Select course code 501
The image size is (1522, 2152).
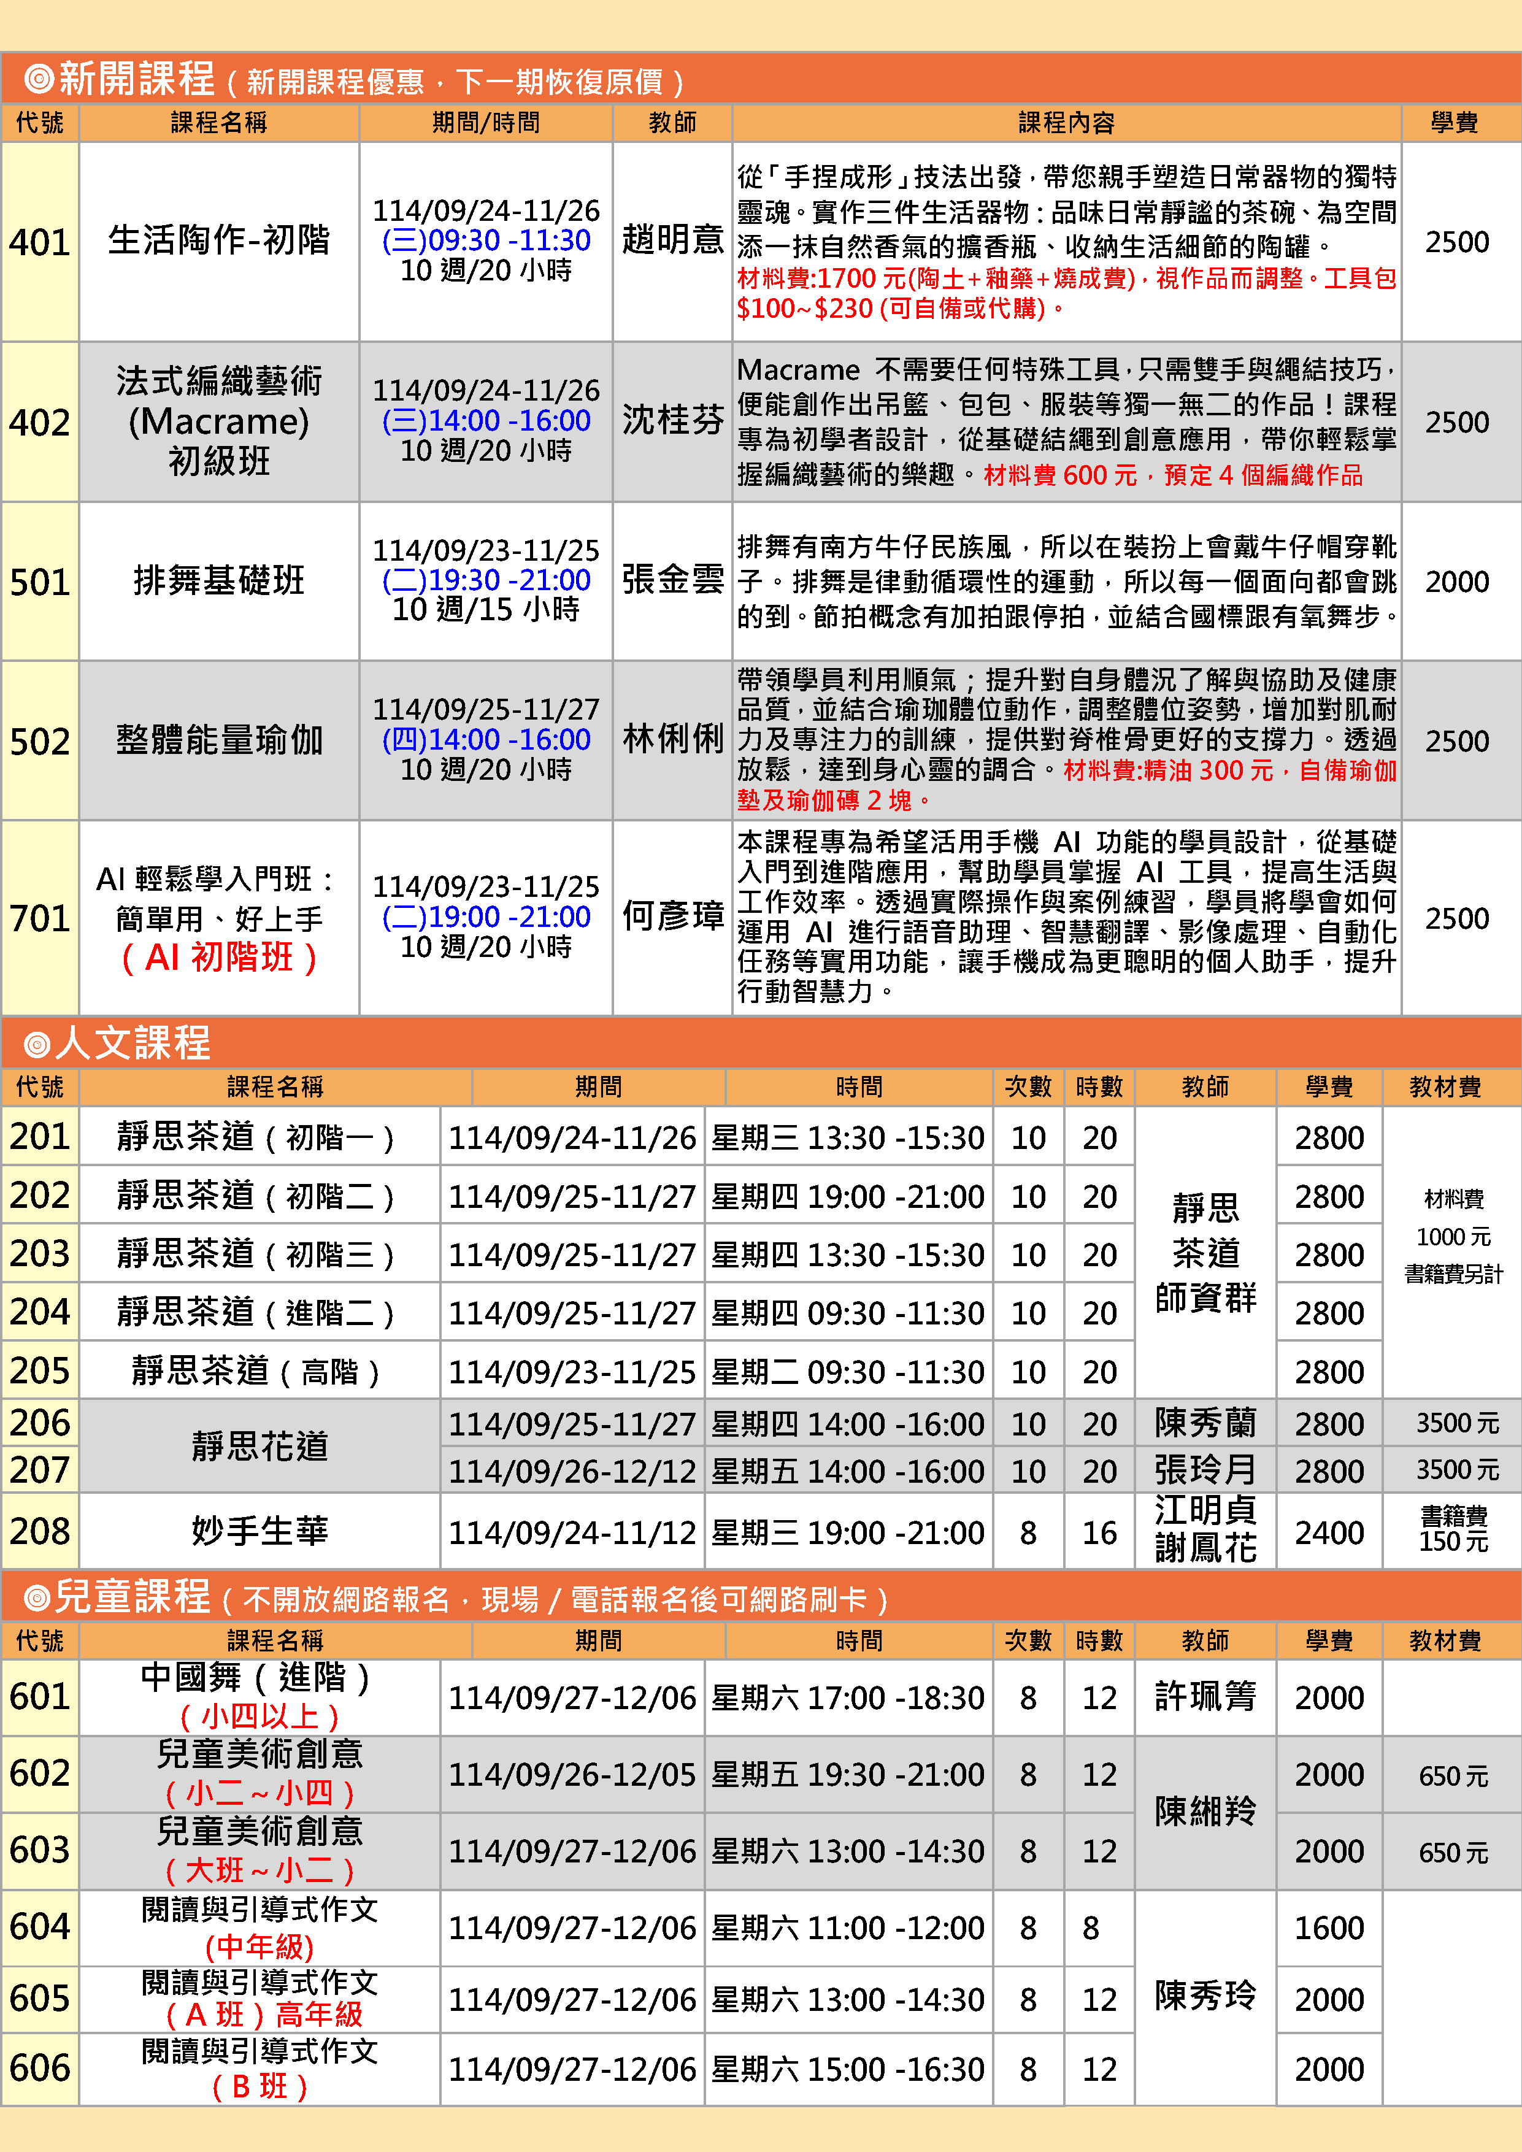click(39, 582)
